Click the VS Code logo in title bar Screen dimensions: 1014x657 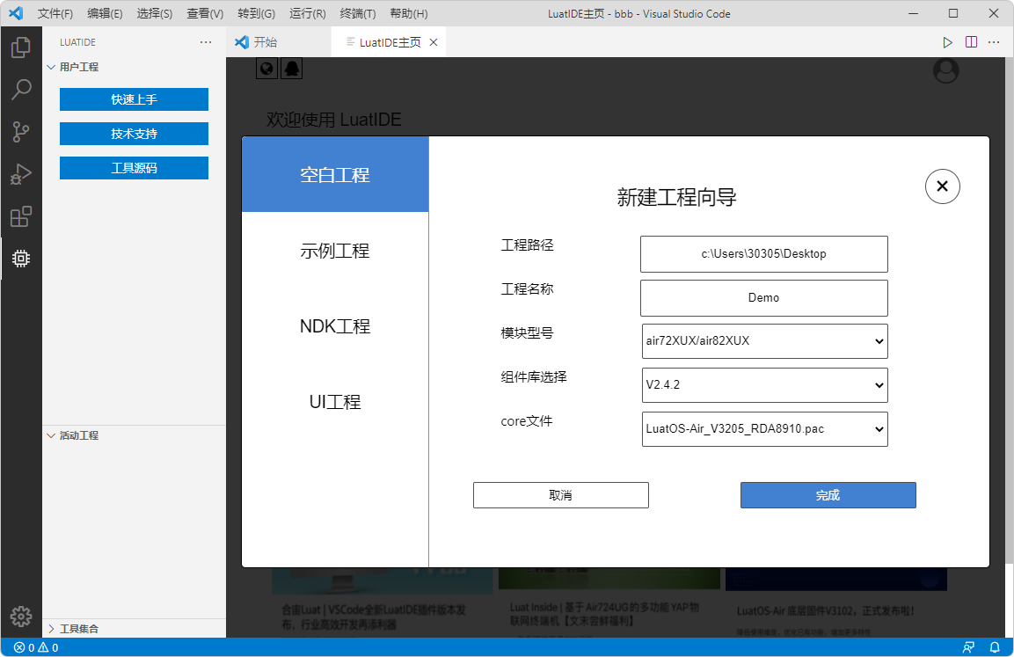pyautogui.click(x=16, y=13)
